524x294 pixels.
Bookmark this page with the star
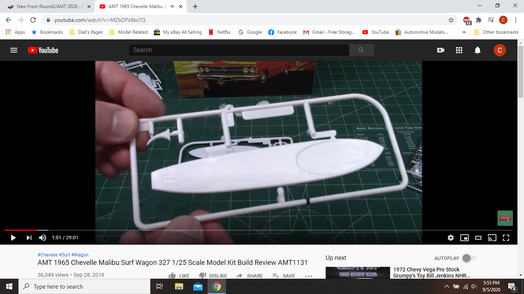click(x=451, y=20)
